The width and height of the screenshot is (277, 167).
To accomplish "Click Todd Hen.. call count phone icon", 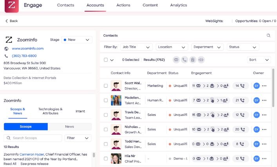I will pyautogui.click(x=242, y=144).
